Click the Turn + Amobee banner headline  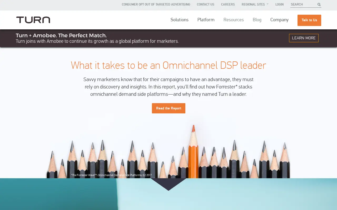point(61,35)
